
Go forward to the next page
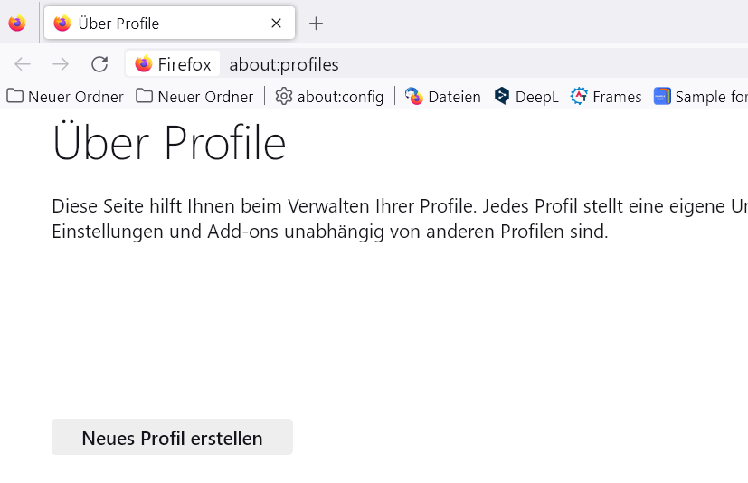61,64
